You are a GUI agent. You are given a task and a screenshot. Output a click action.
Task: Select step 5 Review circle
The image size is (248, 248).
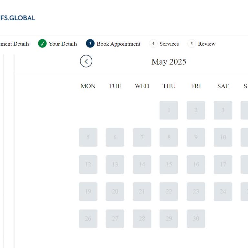(x=191, y=44)
